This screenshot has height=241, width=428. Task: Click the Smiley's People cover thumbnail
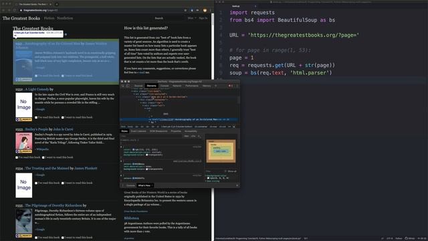click(24, 141)
